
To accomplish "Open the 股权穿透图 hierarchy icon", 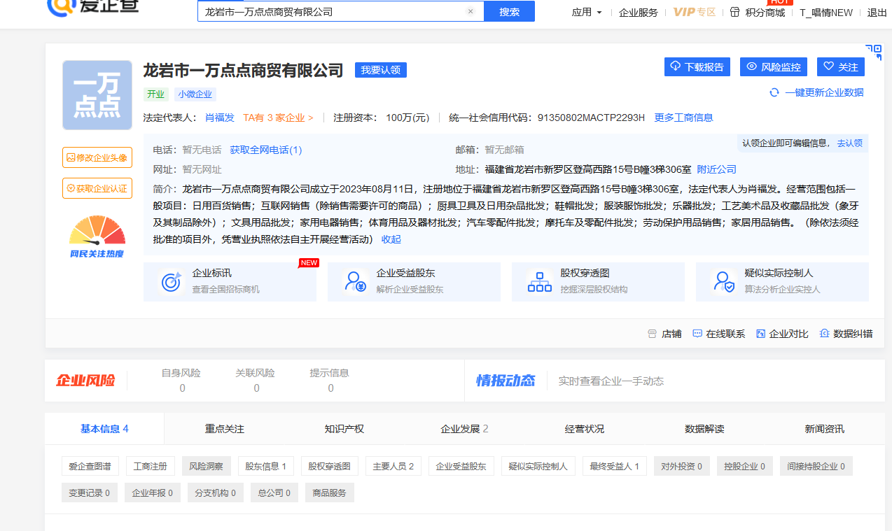I will 539,281.
